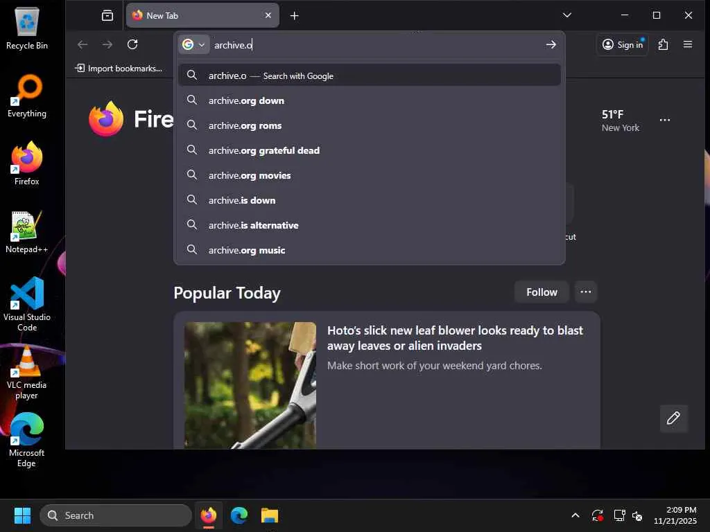Image resolution: width=710 pixels, height=532 pixels.
Task: Open the clock showing 2:09 PM
Action: pyautogui.click(x=675, y=515)
